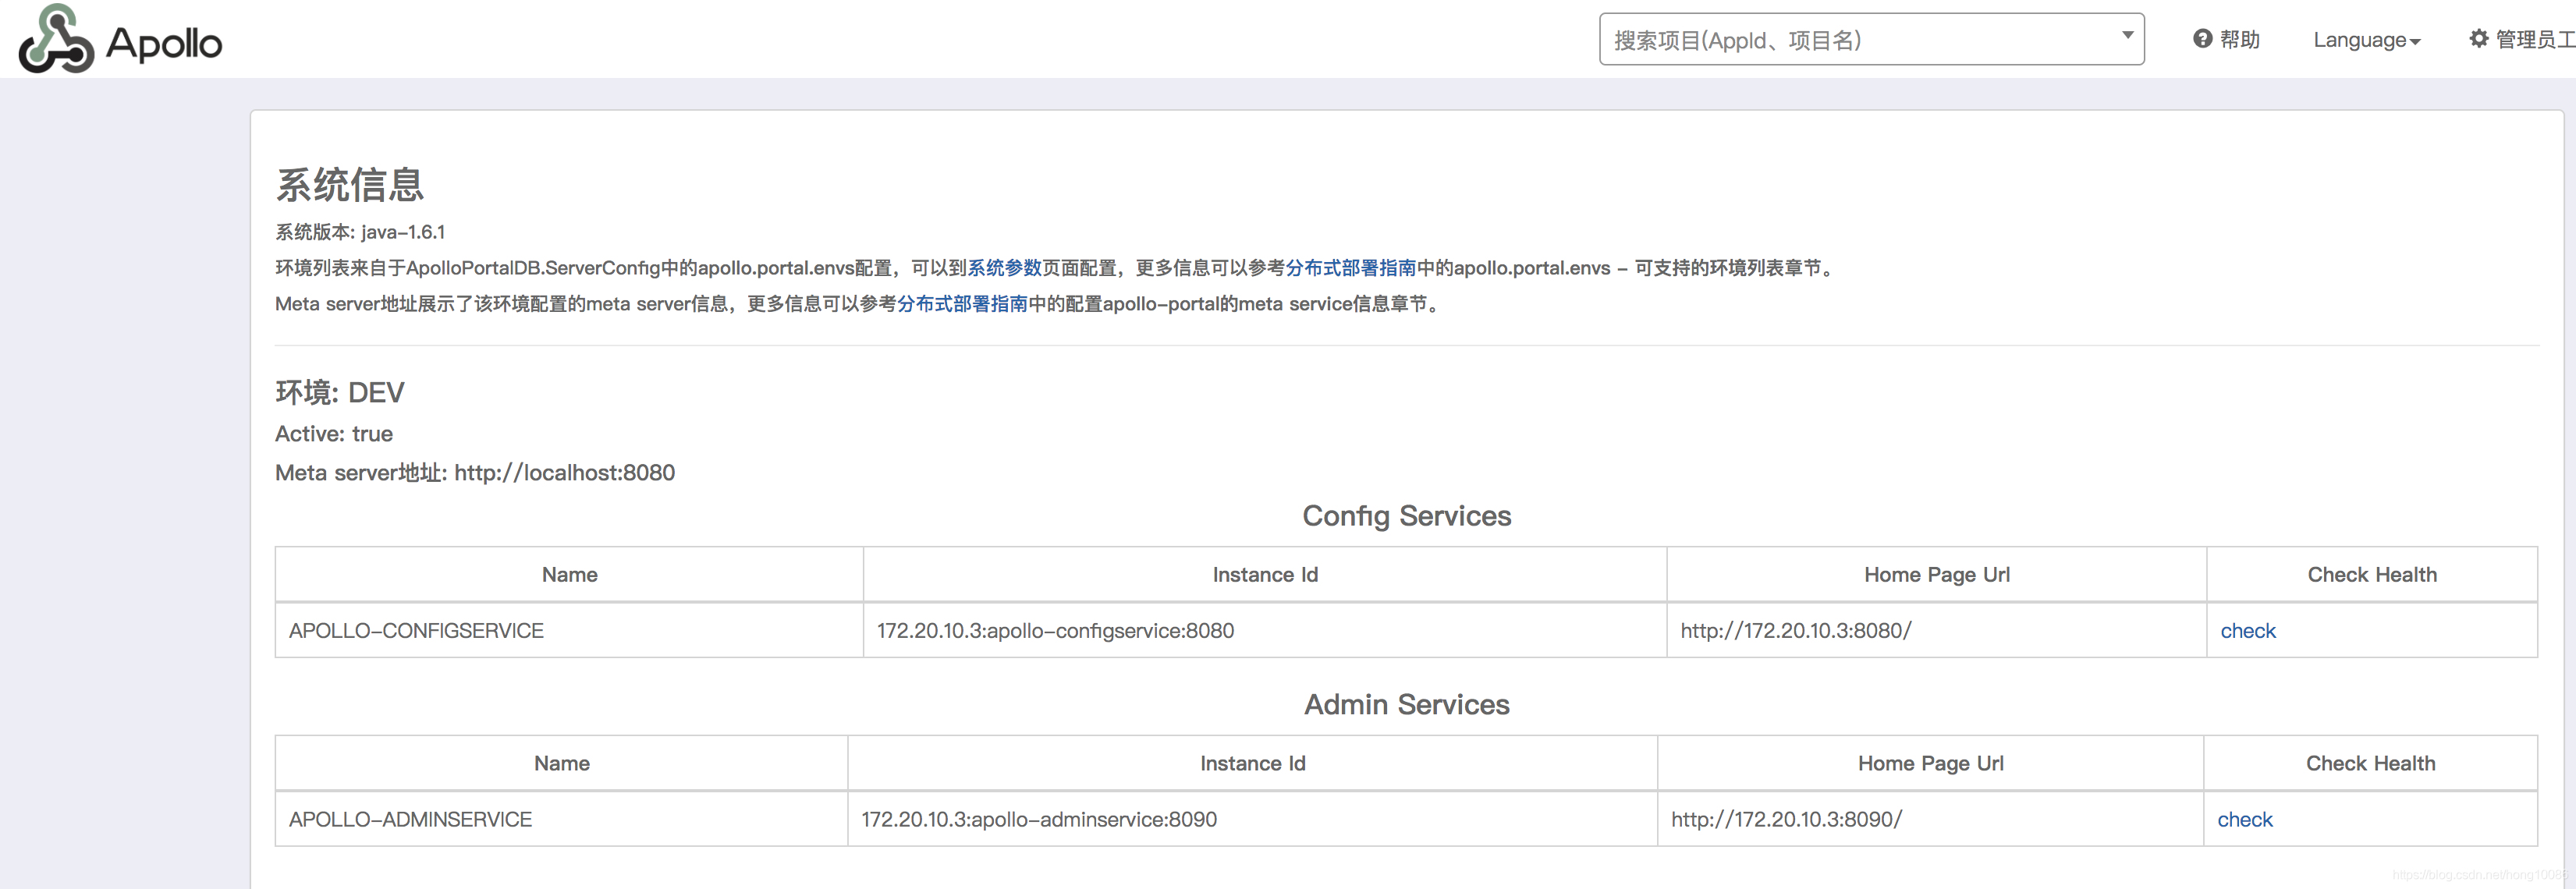Image resolution: width=2576 pixels, height=889 pixels.
Task: Open the 帮助 help menu item
Action: click(x=2239, y=39)
